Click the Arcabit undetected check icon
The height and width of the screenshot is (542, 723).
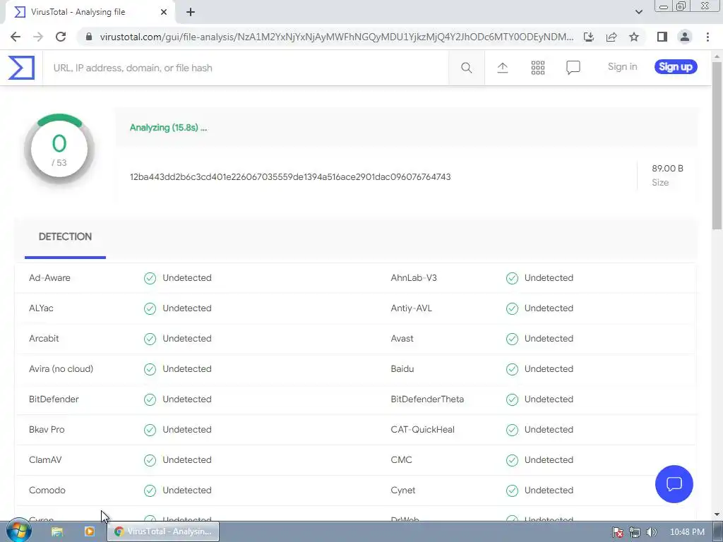coord(150,339)
